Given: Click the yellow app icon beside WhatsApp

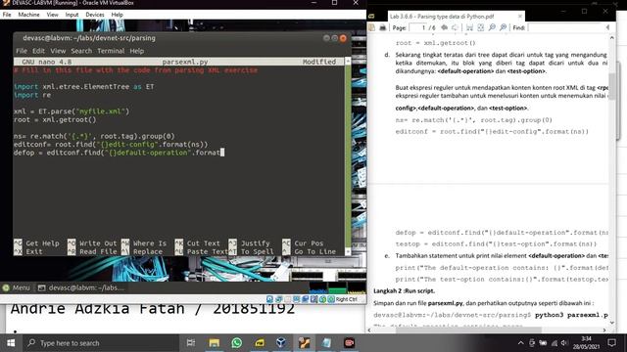Looking at the screenshot, I should 259,343.
